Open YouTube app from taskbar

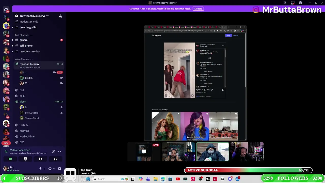tap(178, 179)
